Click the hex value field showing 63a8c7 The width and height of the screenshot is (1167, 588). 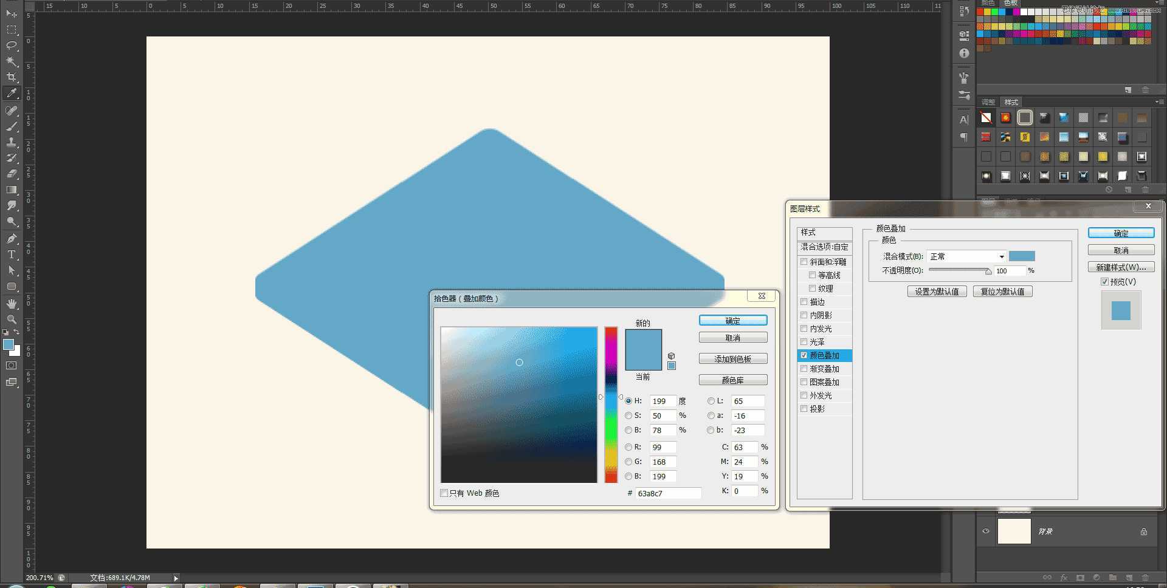coord(667,493)
